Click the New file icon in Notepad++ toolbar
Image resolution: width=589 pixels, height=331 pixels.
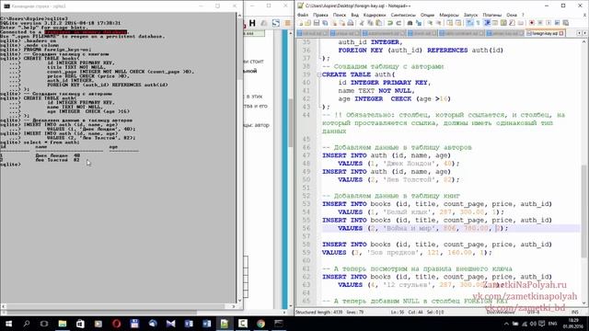[x=300, y=23]
